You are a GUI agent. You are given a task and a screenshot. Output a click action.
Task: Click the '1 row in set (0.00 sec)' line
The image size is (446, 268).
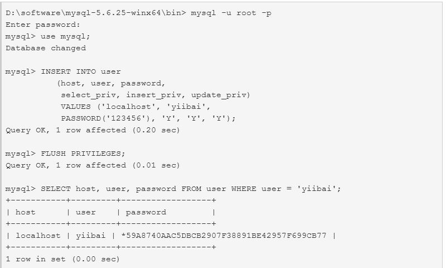(x=62, y=259)
